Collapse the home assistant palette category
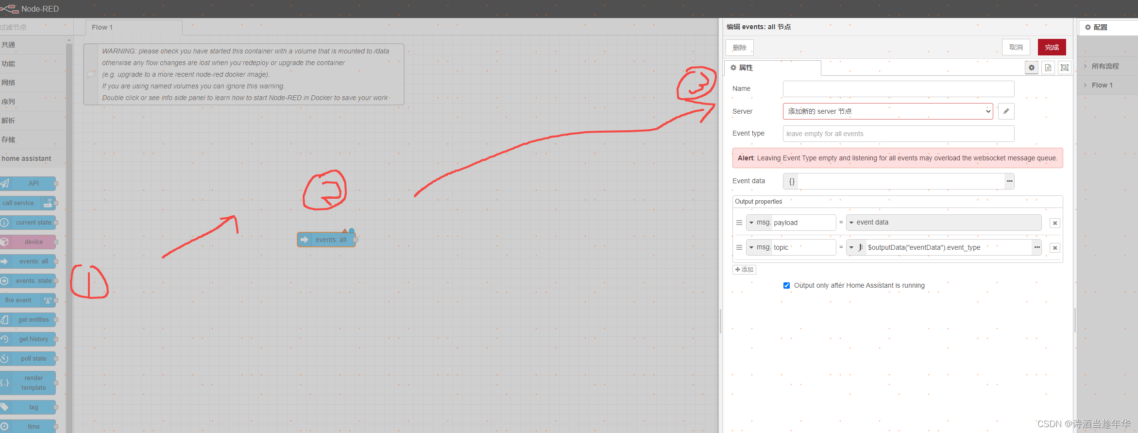This screenshot has height=433, width=1138. pos(33,158)
